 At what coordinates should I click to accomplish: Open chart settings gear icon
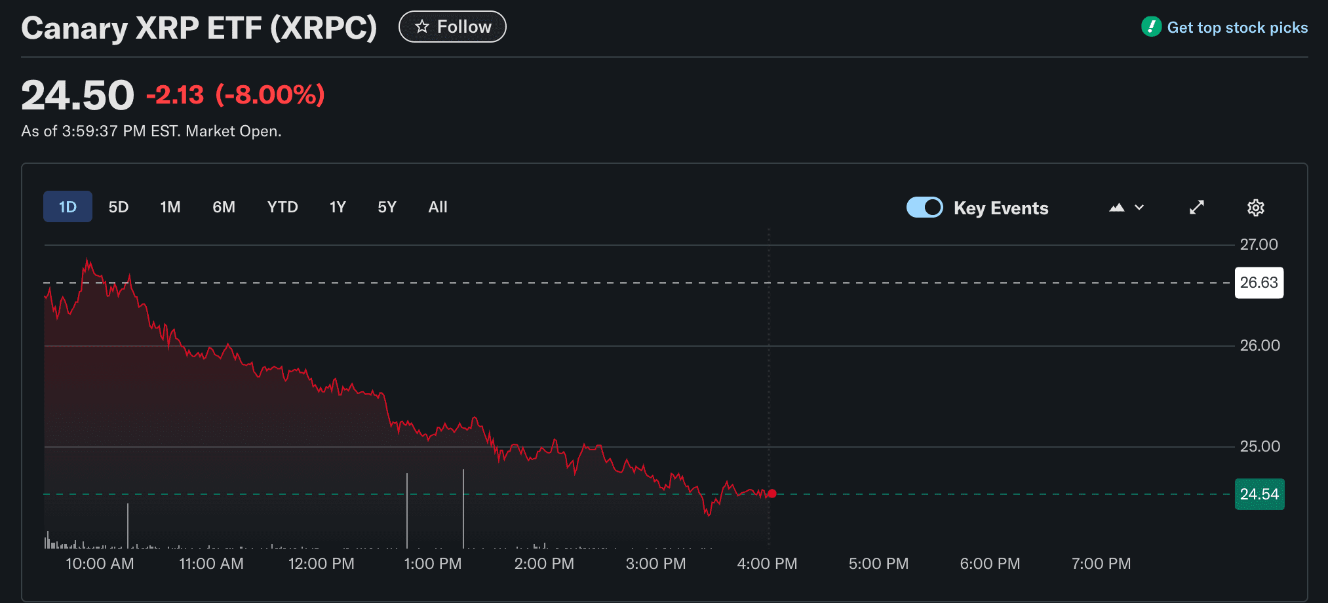pos(1255,208)
